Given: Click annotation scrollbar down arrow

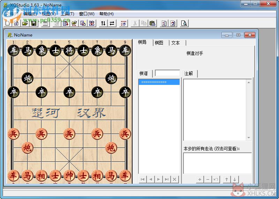Looking at the screenshot, I should [249, 137].
